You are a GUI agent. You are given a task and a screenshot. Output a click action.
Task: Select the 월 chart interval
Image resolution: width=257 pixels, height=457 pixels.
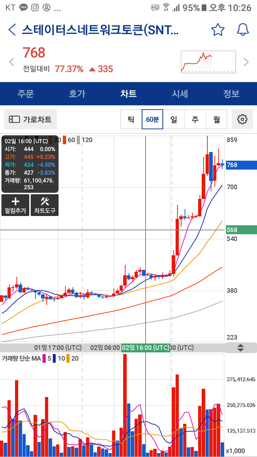point(217,119)
